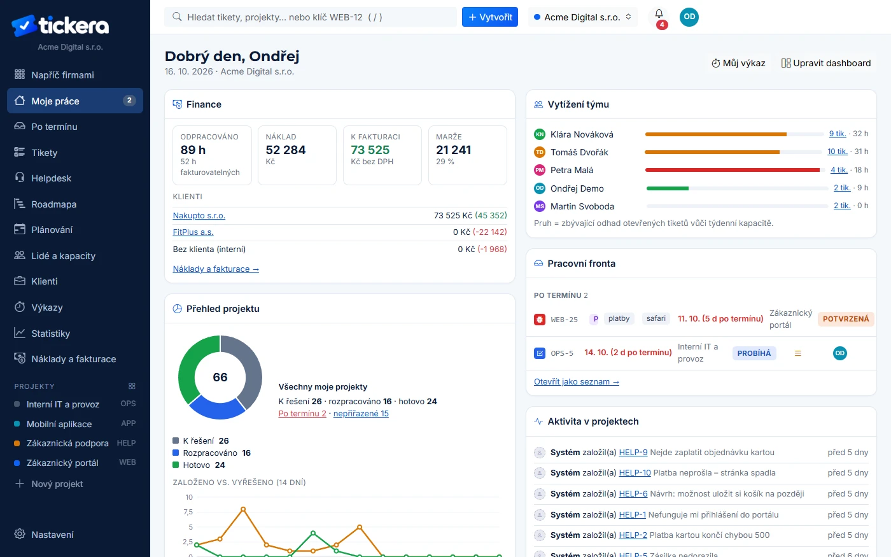The image size is (891, 557).
Task: Open Roadmapa in the sidebar
Action: pyautogui.click(x=75, y=204)
